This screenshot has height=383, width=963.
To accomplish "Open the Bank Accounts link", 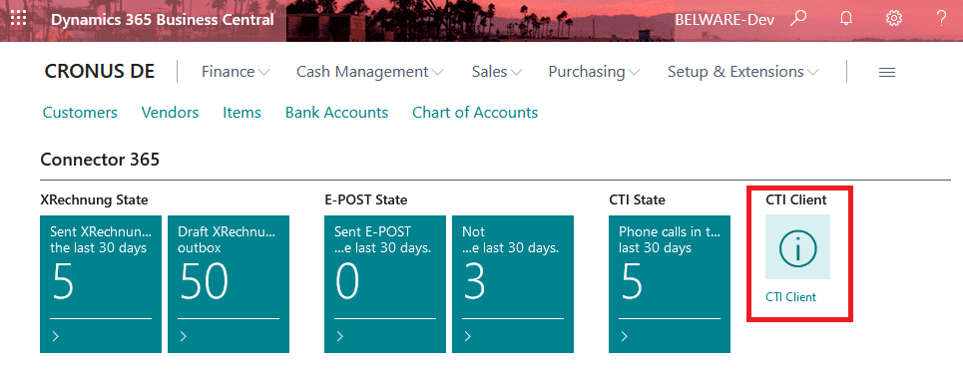I will (x=336, y=113).
